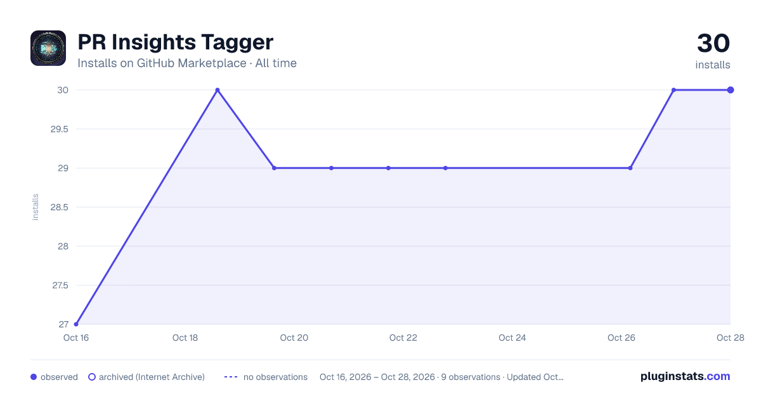This screenshot has height=399, width=761.
Task: Click the x-axis label Oct 16
Action: point(76,338)
